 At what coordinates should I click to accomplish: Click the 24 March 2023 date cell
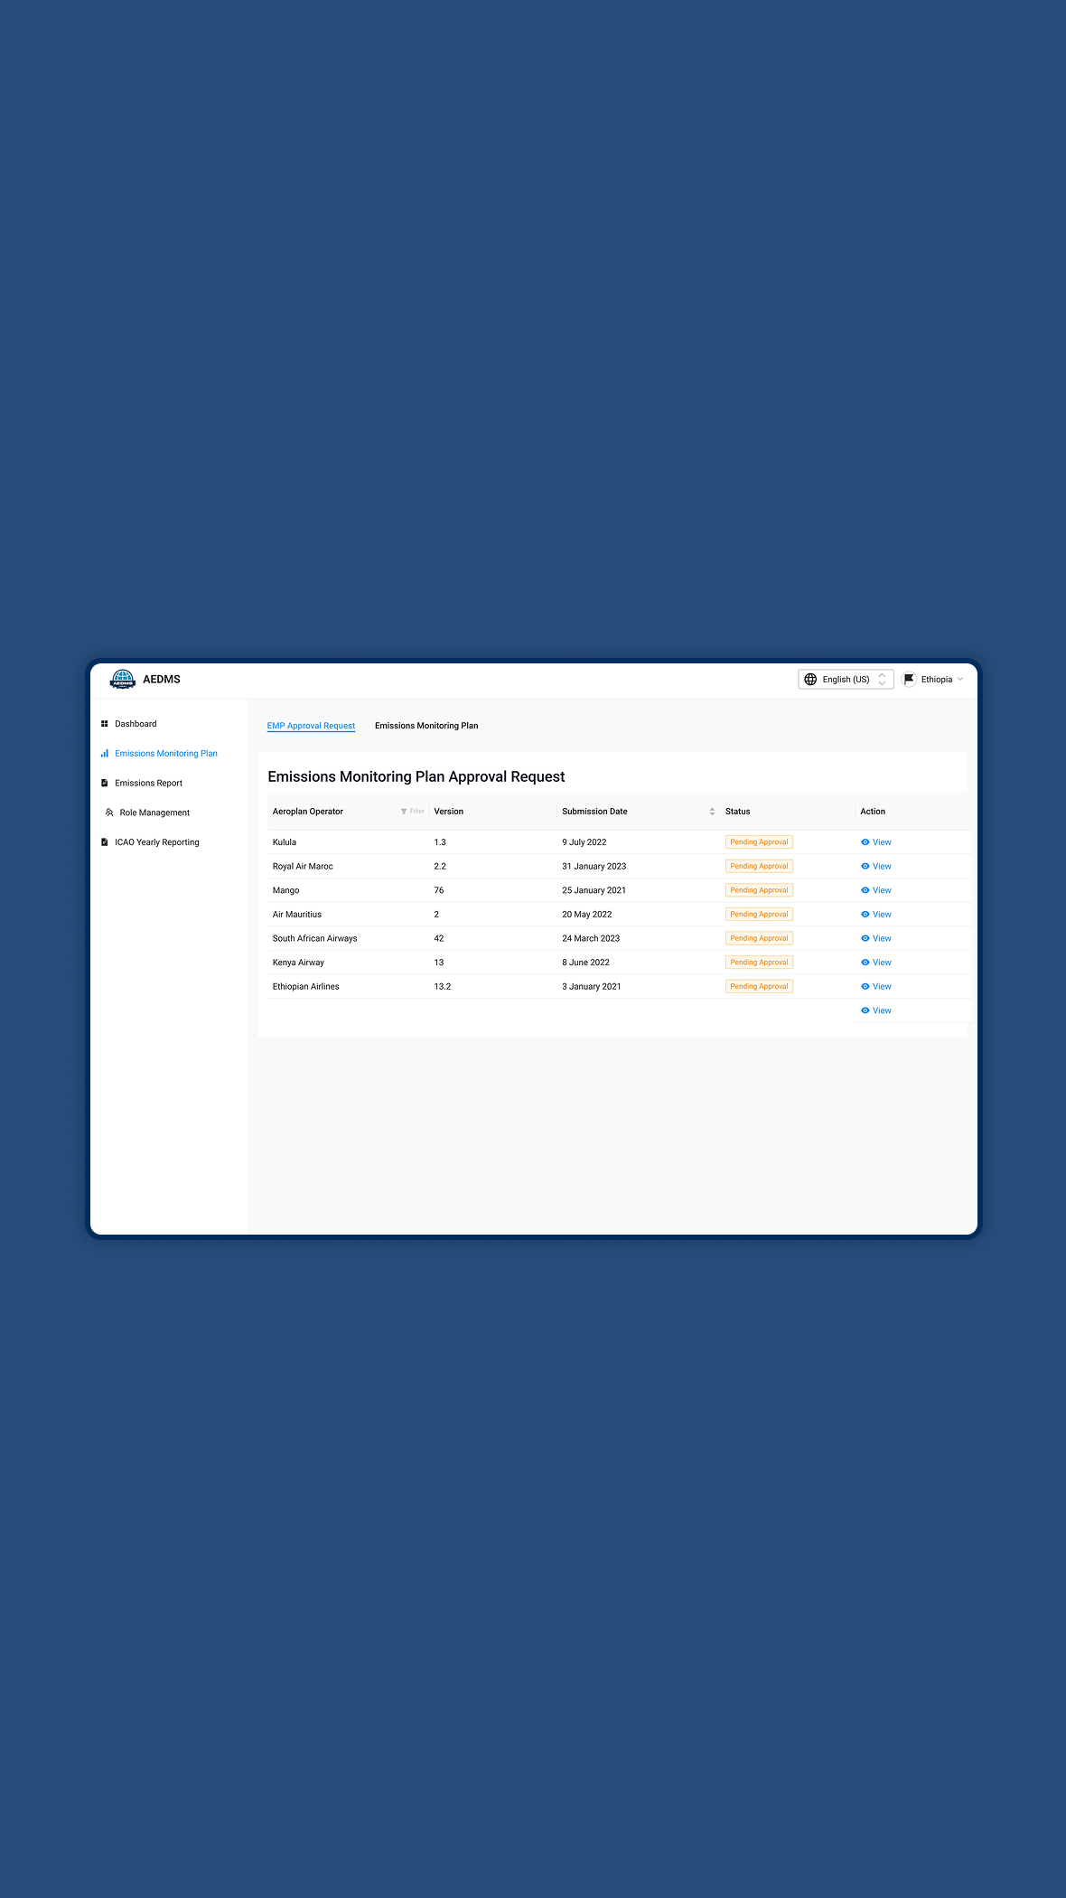591,938
